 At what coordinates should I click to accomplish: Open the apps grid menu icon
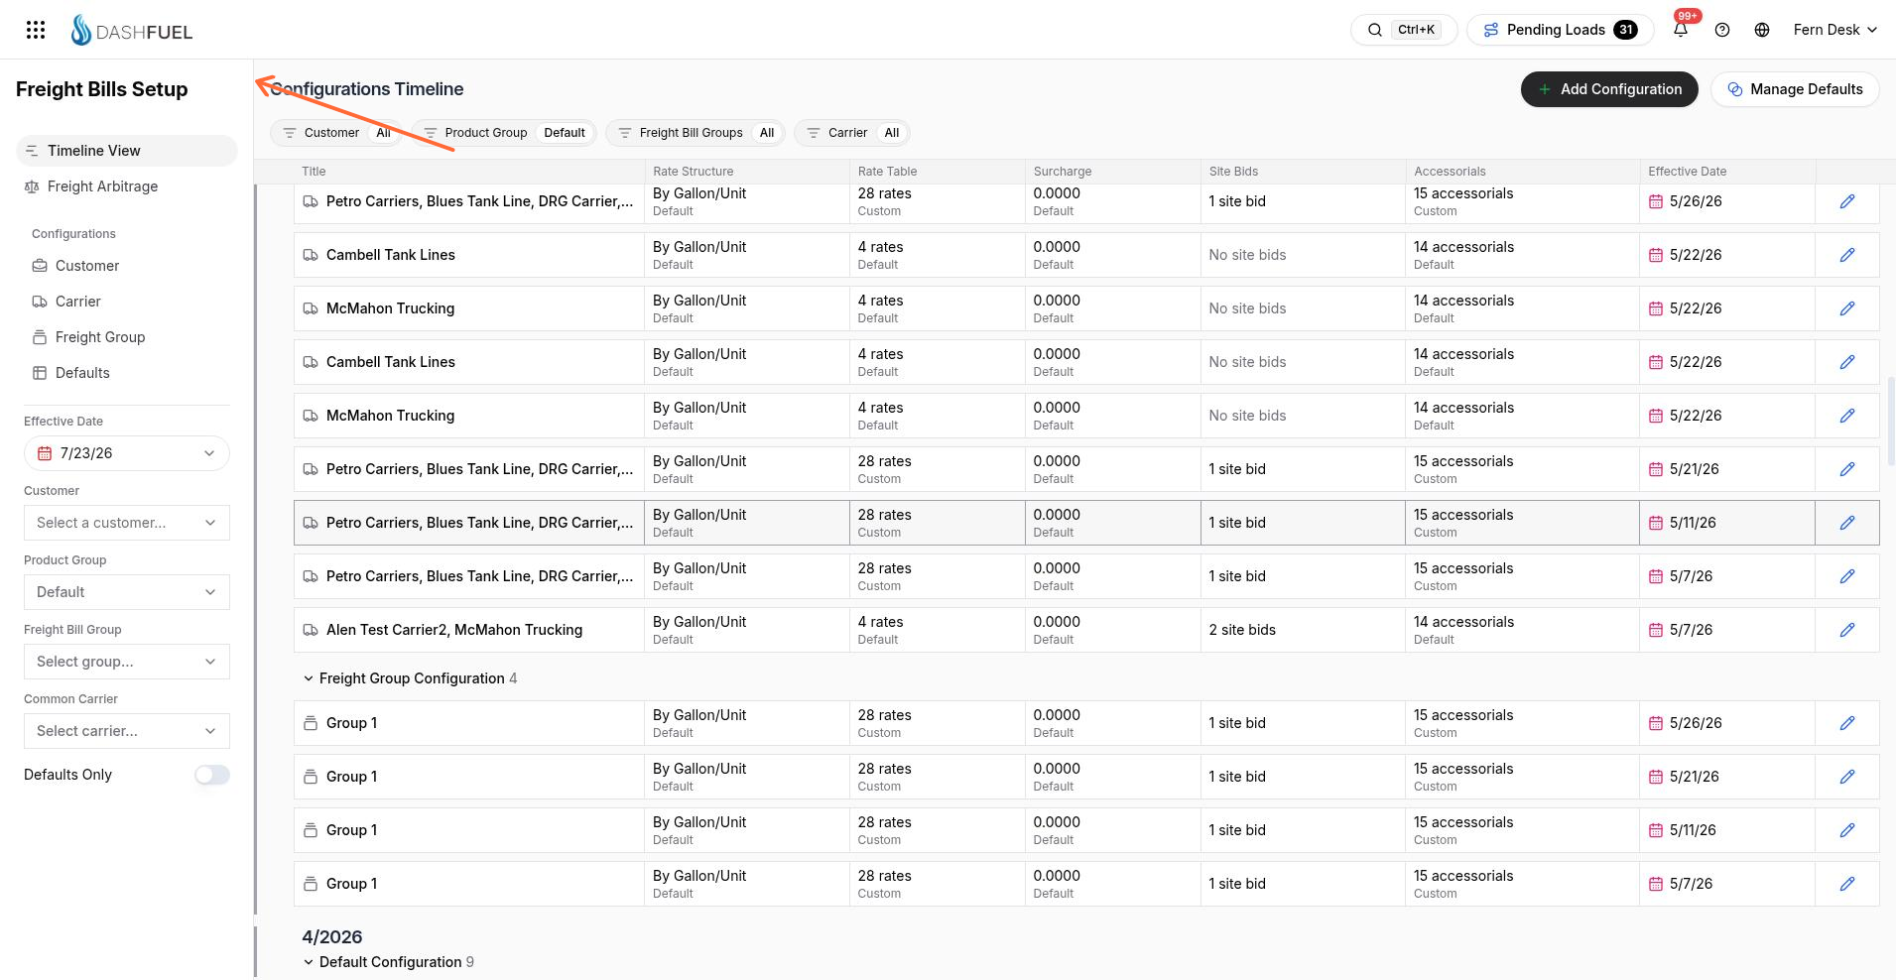36,30
